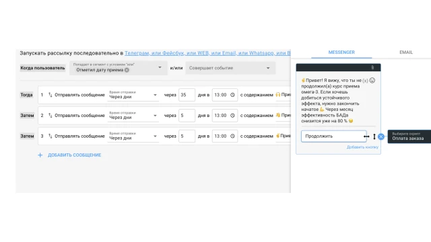Click the blue circle X icon beside the button
431x242 pixels.
pos(381,136)
